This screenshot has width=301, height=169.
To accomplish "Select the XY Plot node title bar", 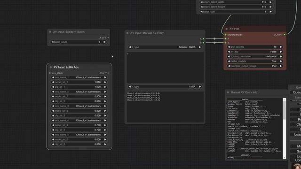I will 255,29.
